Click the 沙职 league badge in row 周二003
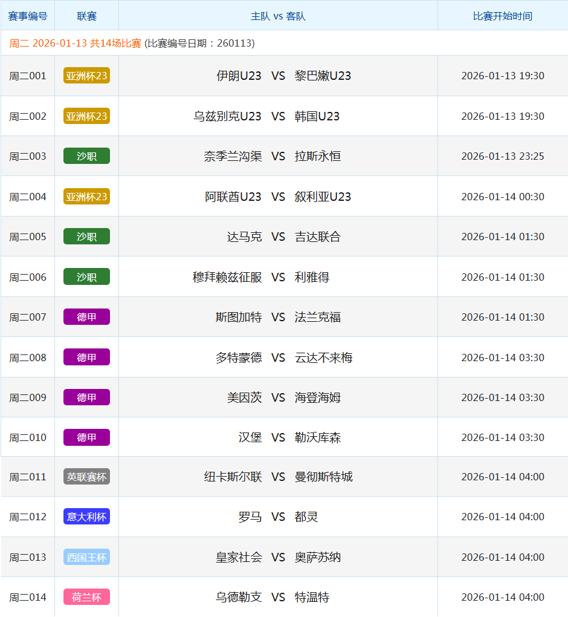 (86, 156)
